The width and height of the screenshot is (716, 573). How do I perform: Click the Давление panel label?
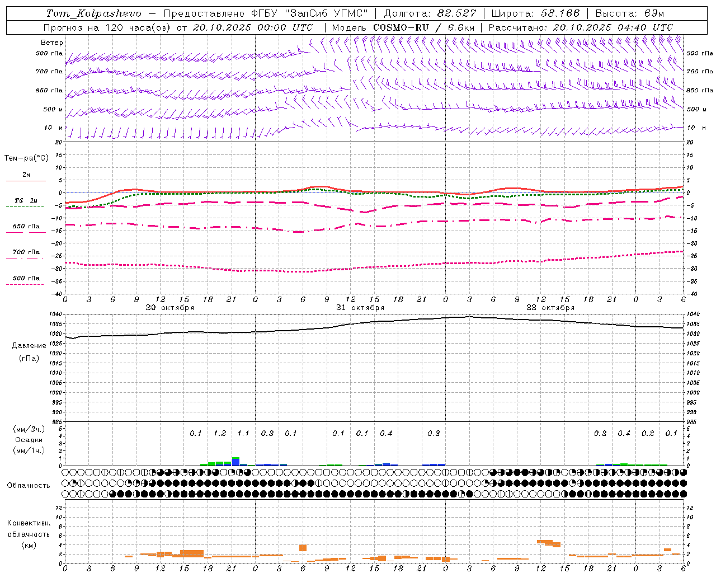29,346
